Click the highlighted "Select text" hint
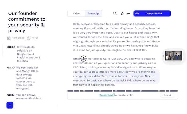 click(x=107, y=95)
